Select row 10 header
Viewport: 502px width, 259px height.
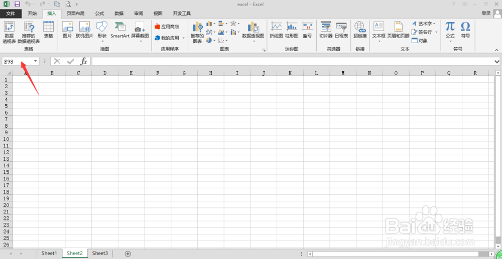pyautogui.click(x=6, y=139)
